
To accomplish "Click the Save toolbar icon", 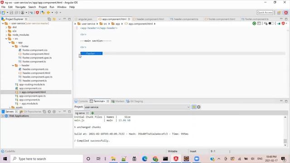I will 11,13.
